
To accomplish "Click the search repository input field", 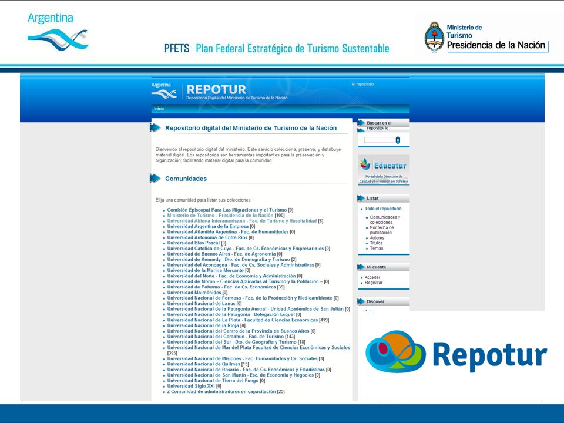I will (x=379, y=140).
